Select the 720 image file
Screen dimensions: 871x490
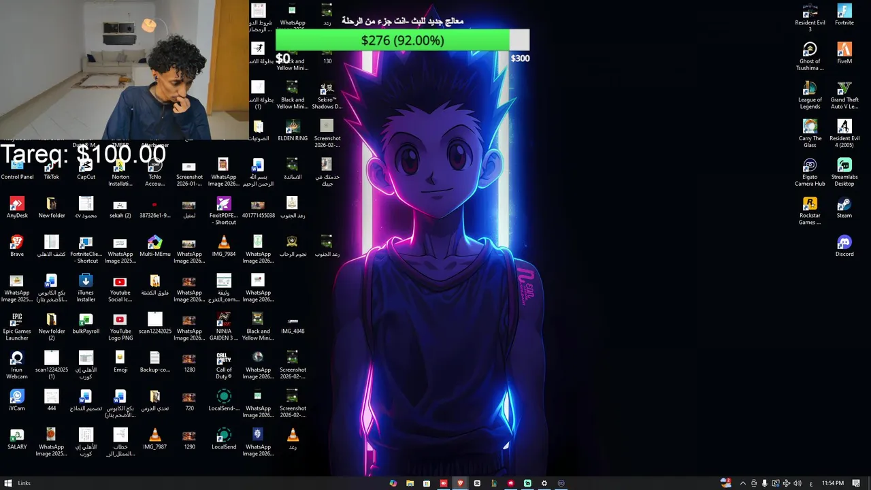[x=189, y=401]
